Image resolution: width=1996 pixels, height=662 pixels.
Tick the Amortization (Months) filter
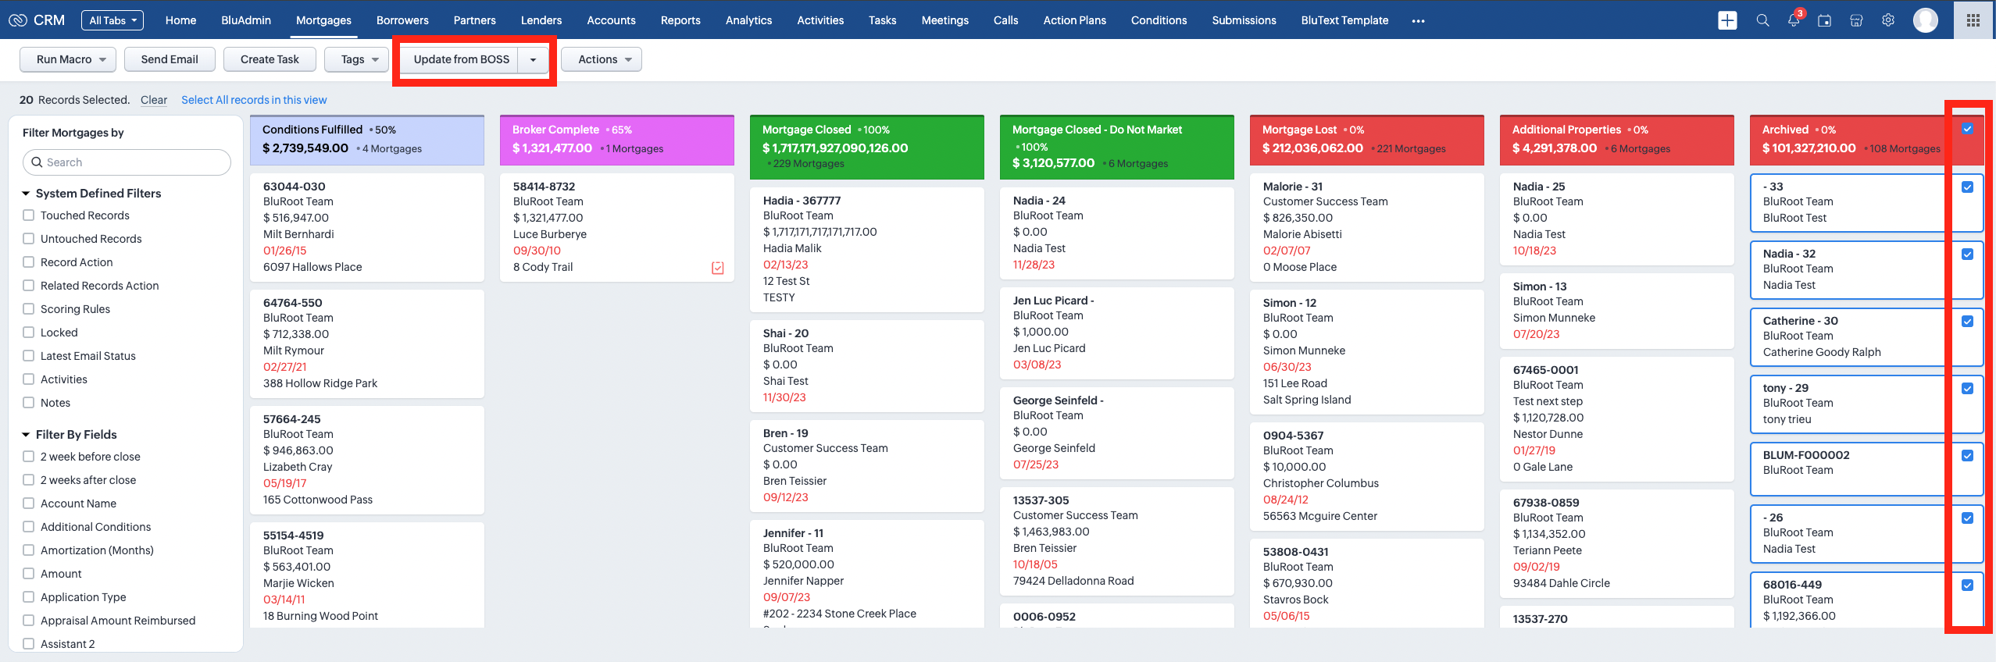[29, 550]
